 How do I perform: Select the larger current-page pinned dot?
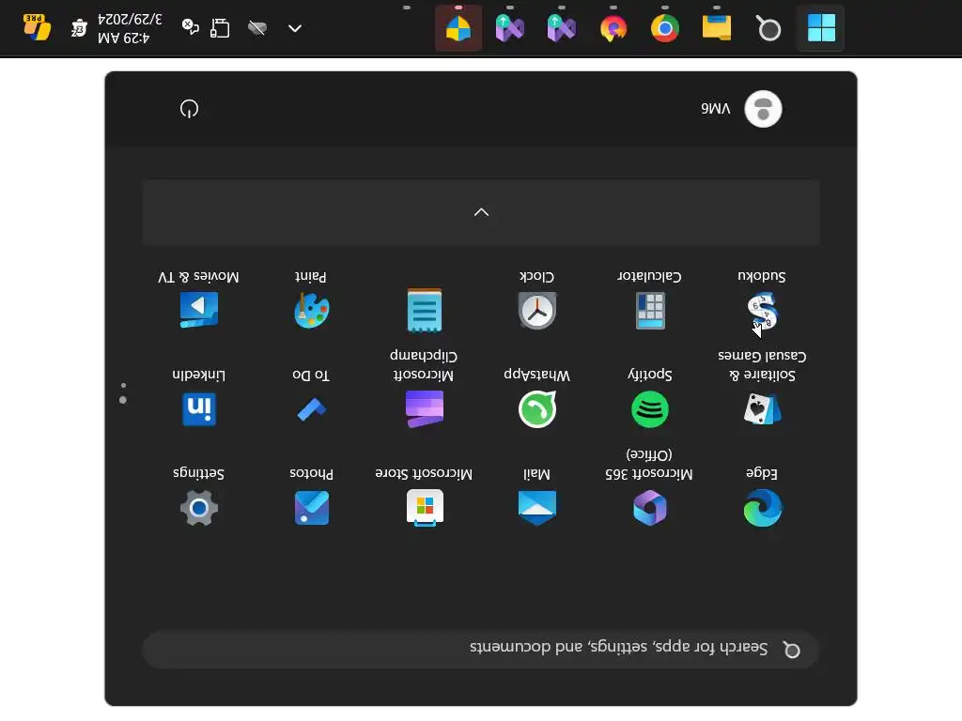[123, 400]
